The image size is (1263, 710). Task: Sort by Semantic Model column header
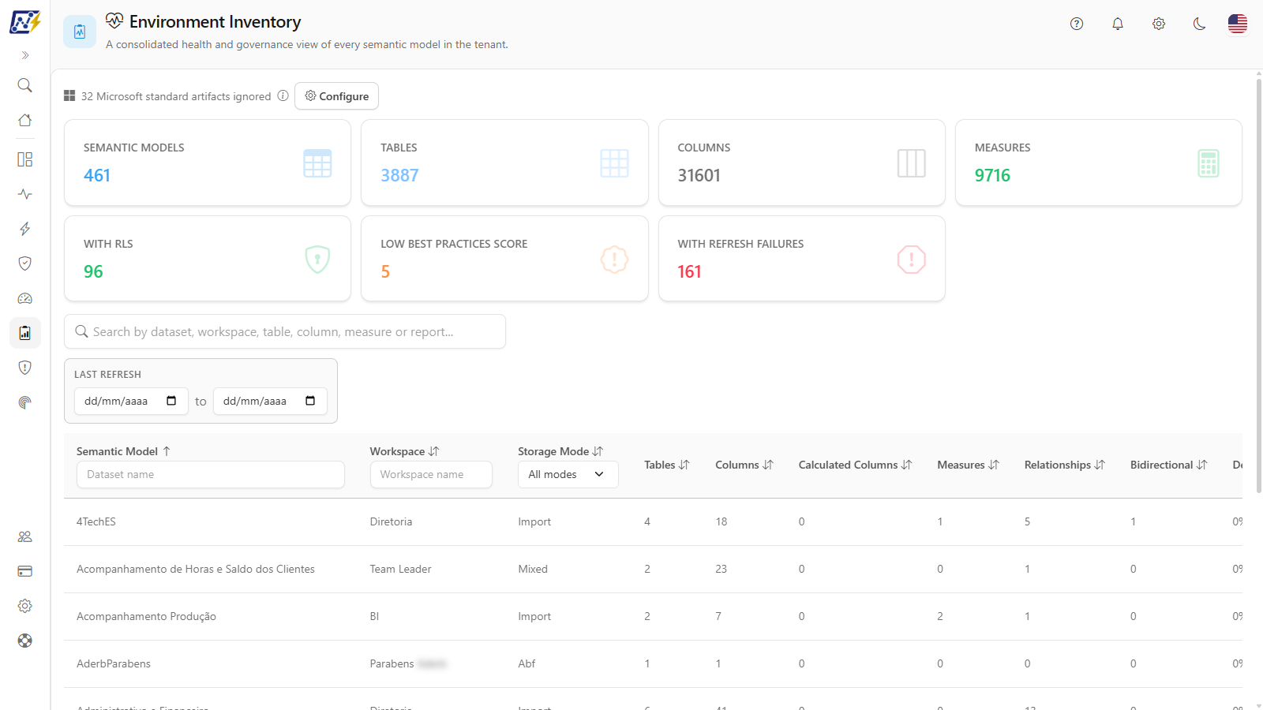[x=124, y=451]
